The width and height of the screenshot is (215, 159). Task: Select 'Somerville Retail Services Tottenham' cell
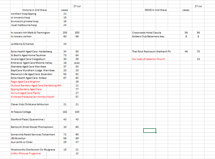(x=33, y=135)
